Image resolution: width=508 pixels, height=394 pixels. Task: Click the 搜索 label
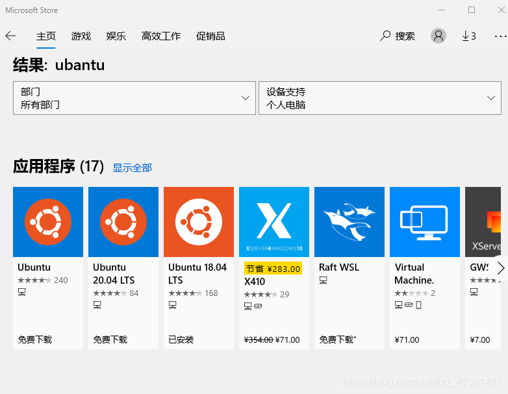click(x=405, y=36)
